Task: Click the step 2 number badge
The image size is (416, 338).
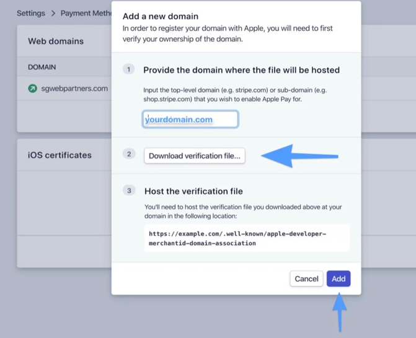Action: click(128, 154)
